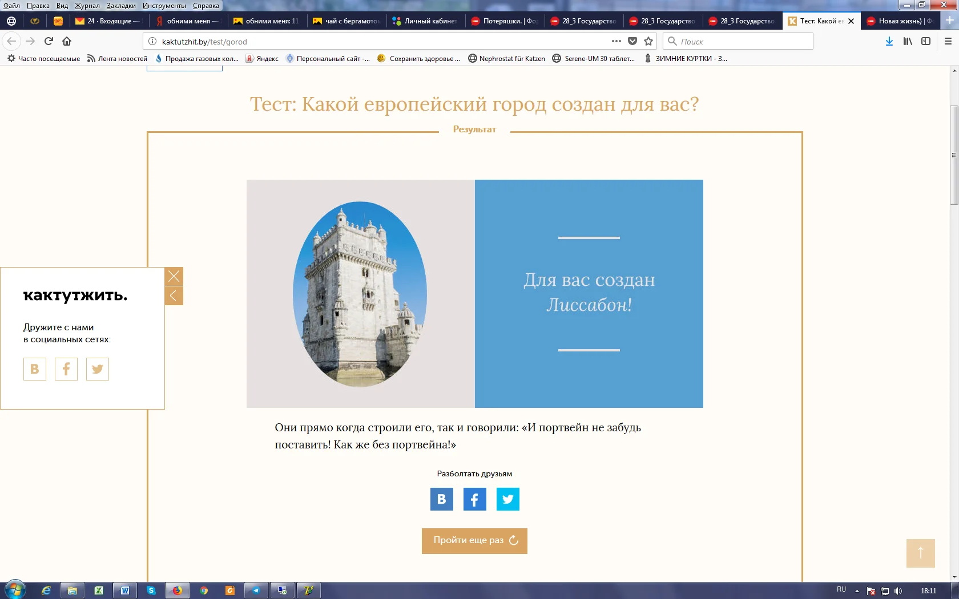This screenshot has width=959, height=599.
Task: Open the Nephrostat für Katzen bookmark
Action: (x=506, y=58)
